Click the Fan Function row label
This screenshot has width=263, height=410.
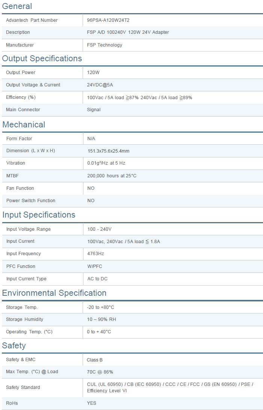(x=20, y=188)
